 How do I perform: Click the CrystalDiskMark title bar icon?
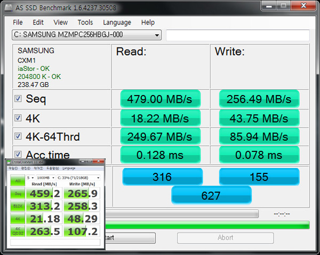[x=9, y=162]
